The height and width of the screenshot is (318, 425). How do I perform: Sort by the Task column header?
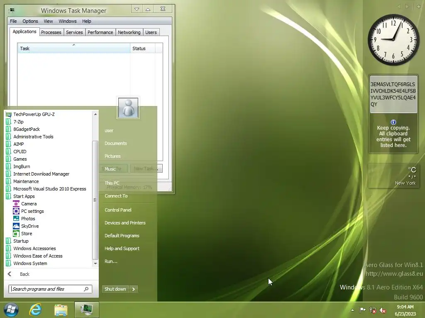point(74,48)
